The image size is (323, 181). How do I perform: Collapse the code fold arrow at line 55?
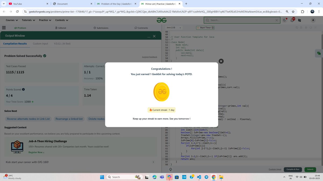[x=169, y=50]
